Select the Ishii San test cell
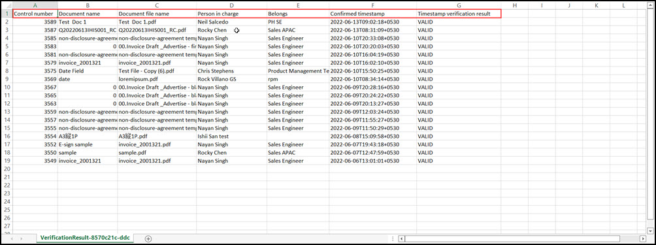 click(x=232, y=137)
